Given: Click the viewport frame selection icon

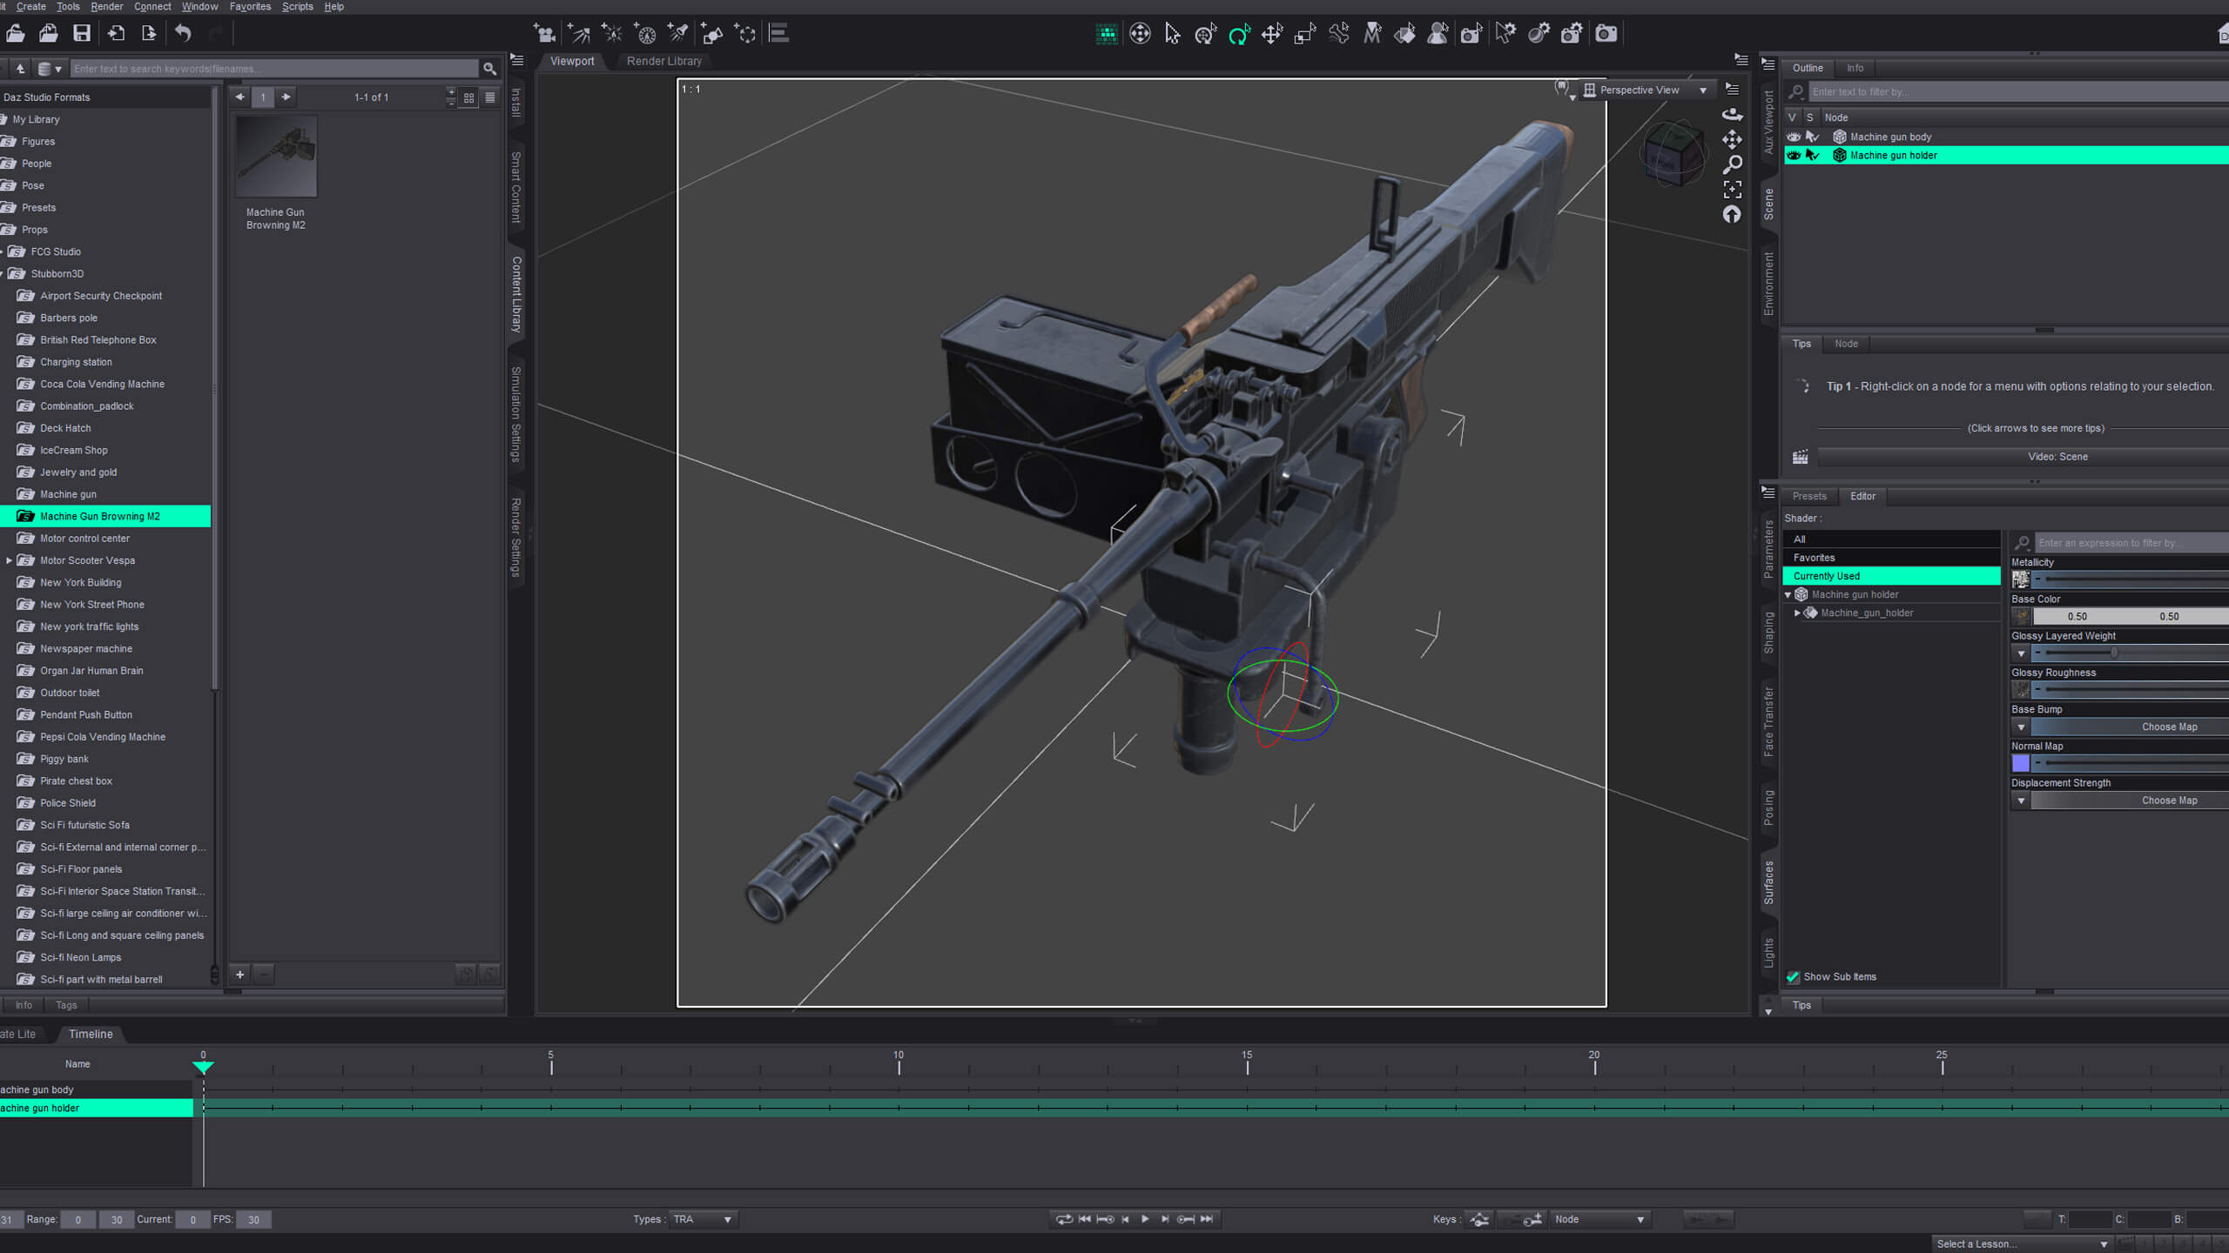Looking at the screenshot, I should [x=1732, y=189].
